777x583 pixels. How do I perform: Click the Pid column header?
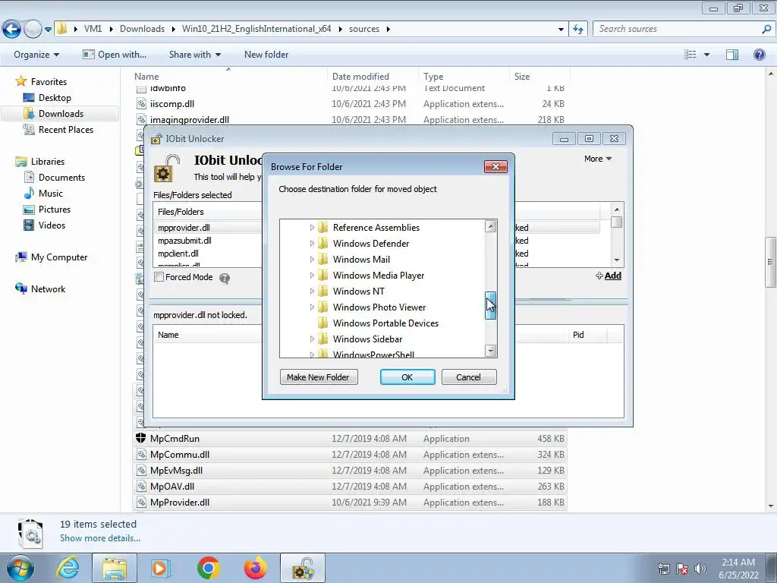587,335
